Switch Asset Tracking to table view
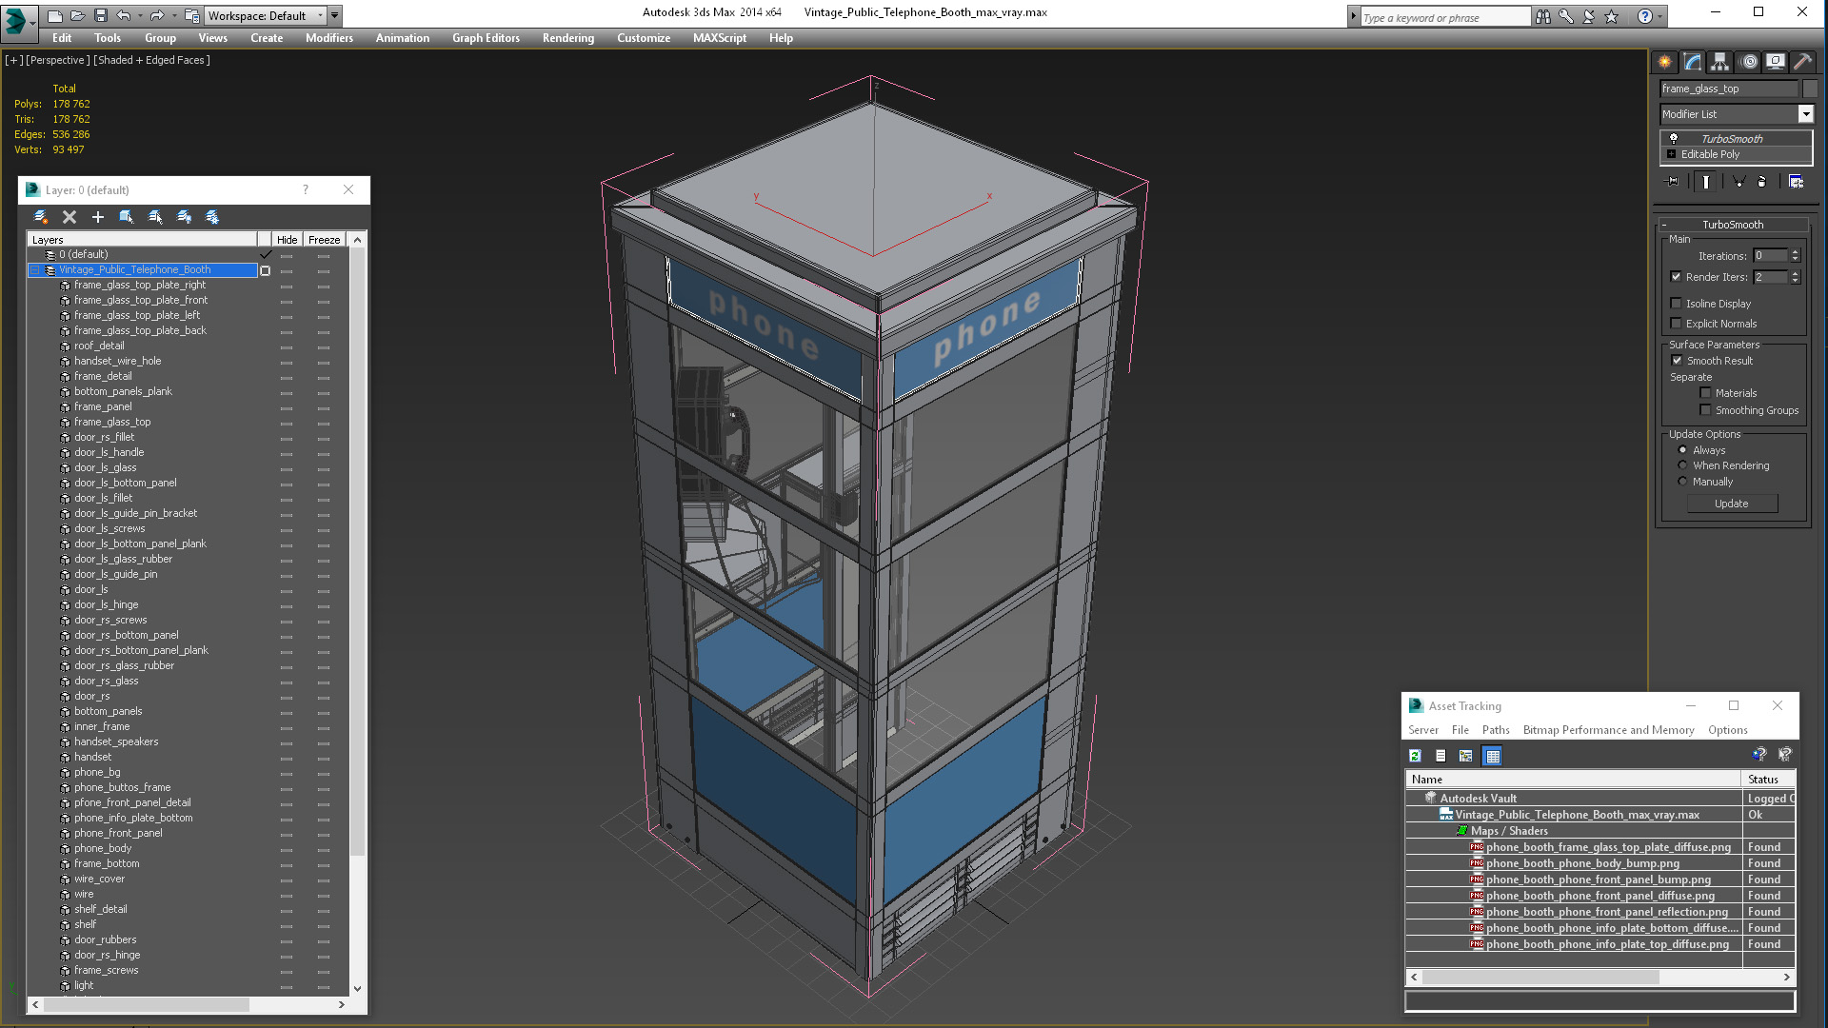1828x1028 pixels. pyautogui.click(x=1492, y=756)
